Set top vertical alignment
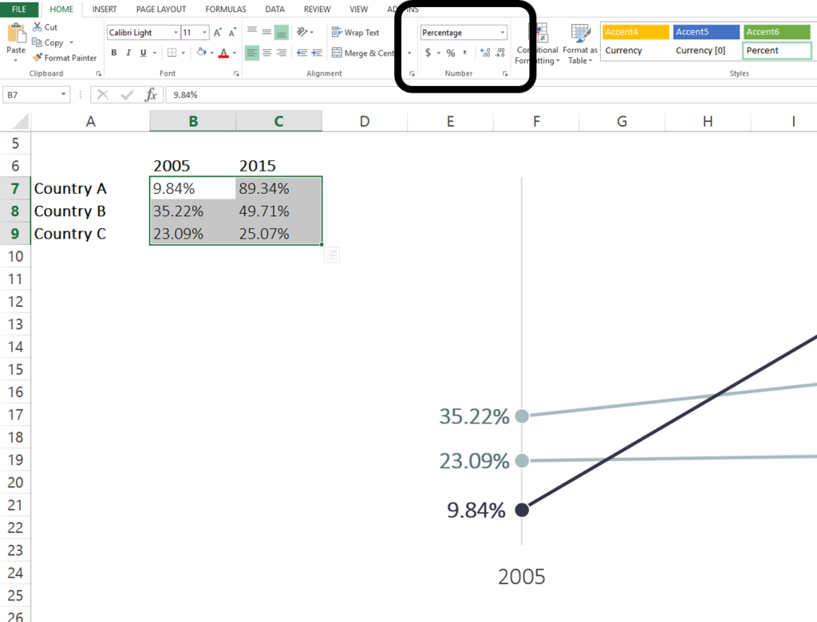This screenshot has width=817, height=622. (252, 32)
